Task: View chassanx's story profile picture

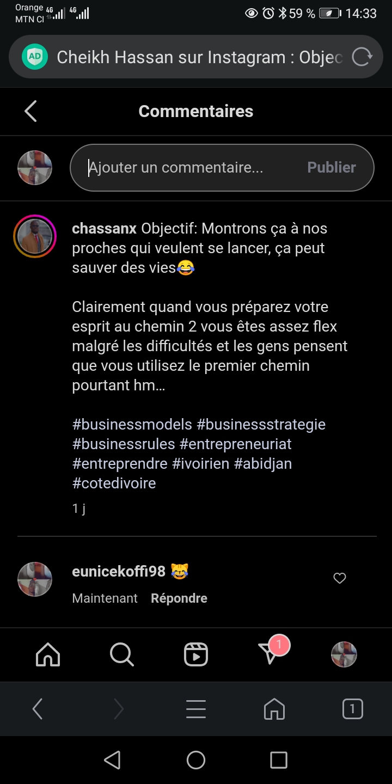Action: click(x=35, y=236)
